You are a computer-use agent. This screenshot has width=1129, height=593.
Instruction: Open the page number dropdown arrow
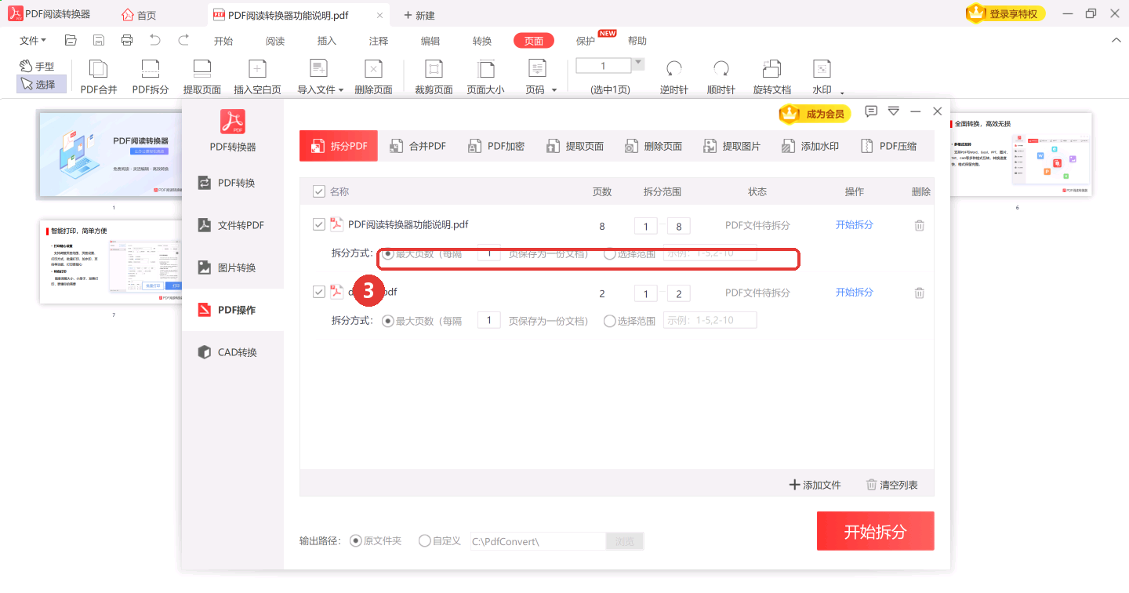638,63
